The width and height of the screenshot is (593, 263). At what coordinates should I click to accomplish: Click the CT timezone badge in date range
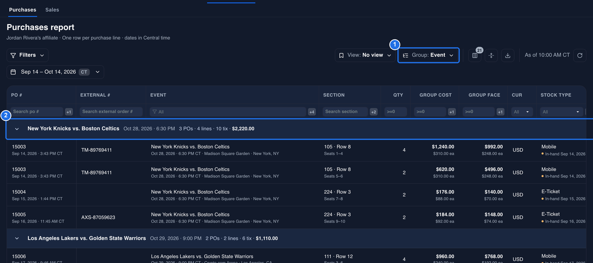pyautogui.click(x=84, y=72)
